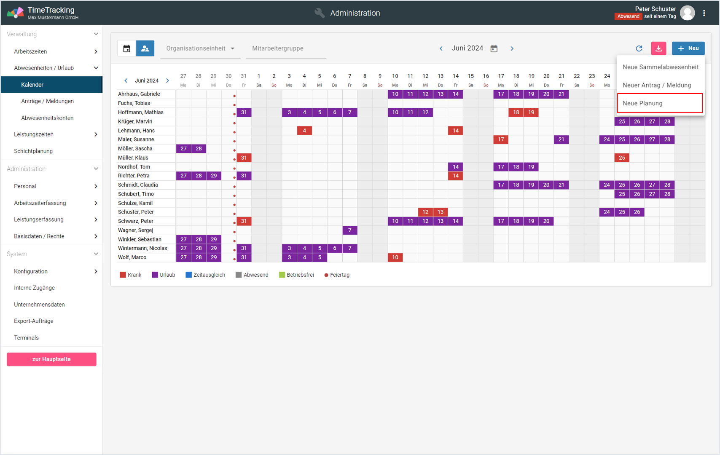Click the user avatar icon

[687, 13]
